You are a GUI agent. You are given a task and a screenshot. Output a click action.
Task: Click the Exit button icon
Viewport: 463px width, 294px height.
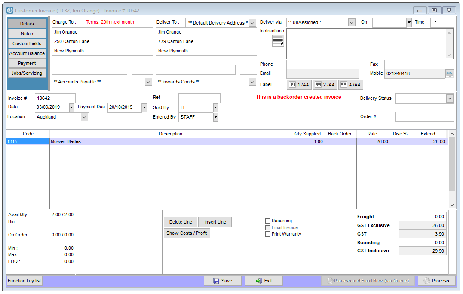tap(259, 281)
